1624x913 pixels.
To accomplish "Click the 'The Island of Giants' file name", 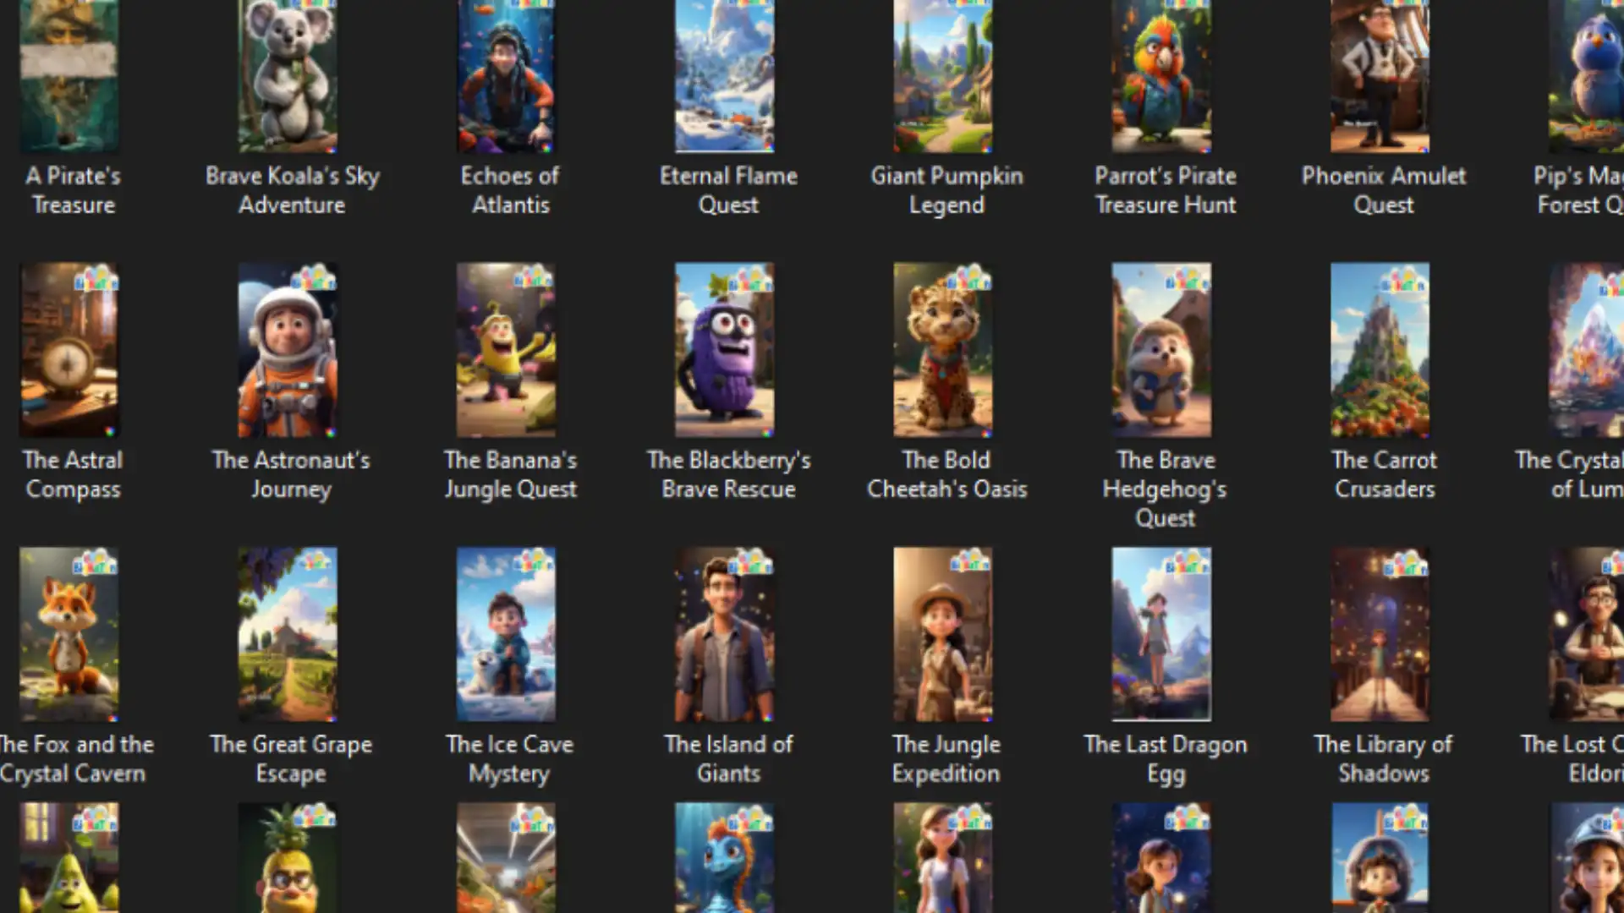I will coord(728,758).
